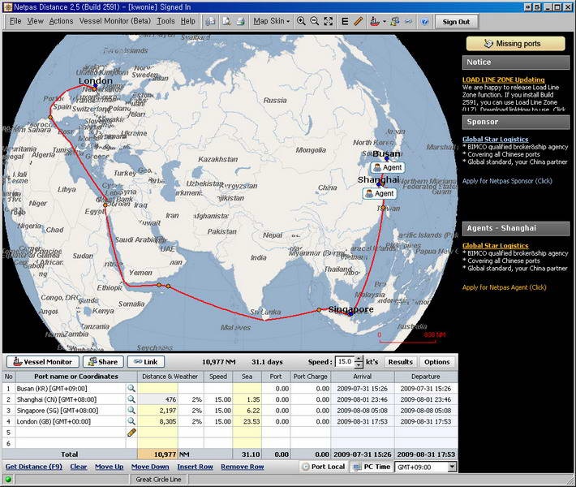576x487 pixels.
Task: Open the dropdown arrow beside the ship icon
Action: [x=385, y=22]
